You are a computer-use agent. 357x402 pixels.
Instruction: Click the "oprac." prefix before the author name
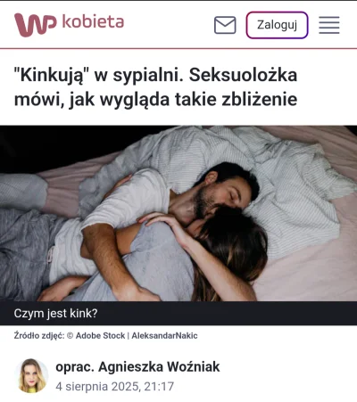point(75,367)
